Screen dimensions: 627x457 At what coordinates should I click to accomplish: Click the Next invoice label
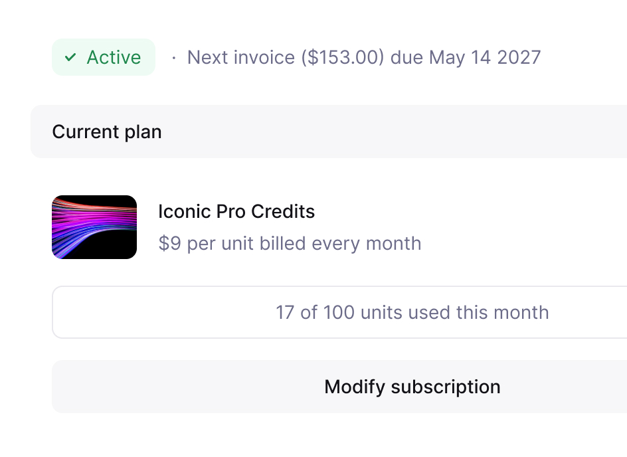(x=241, y=57)
